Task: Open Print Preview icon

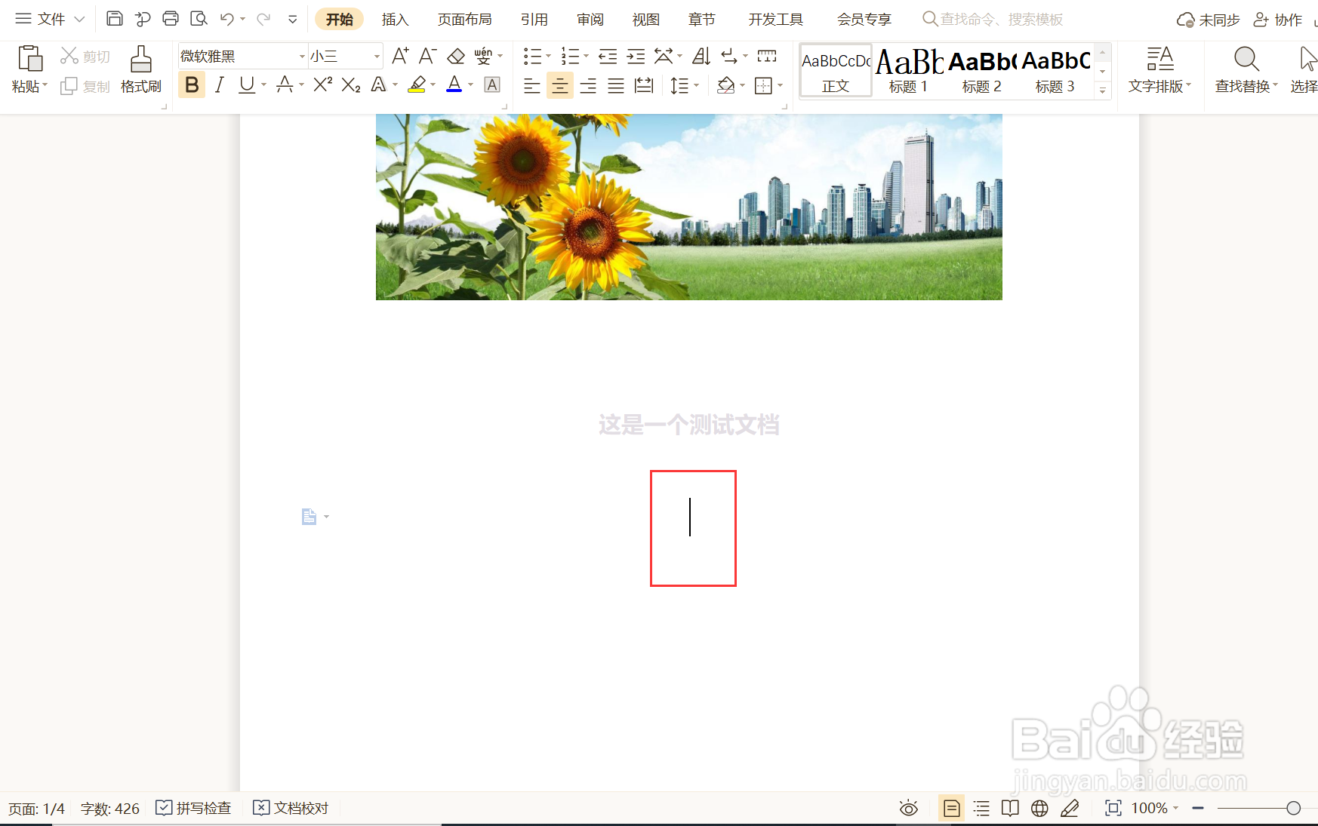Action: pyautogui.click(x=199, y=19)
